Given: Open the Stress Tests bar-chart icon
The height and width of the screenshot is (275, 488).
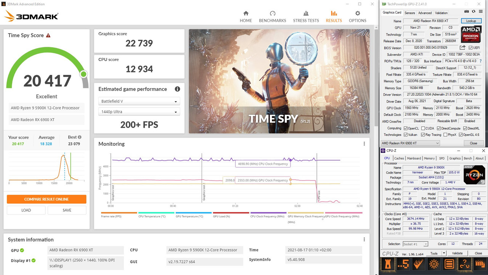Looking at the screenshot, I should (306, 13).
